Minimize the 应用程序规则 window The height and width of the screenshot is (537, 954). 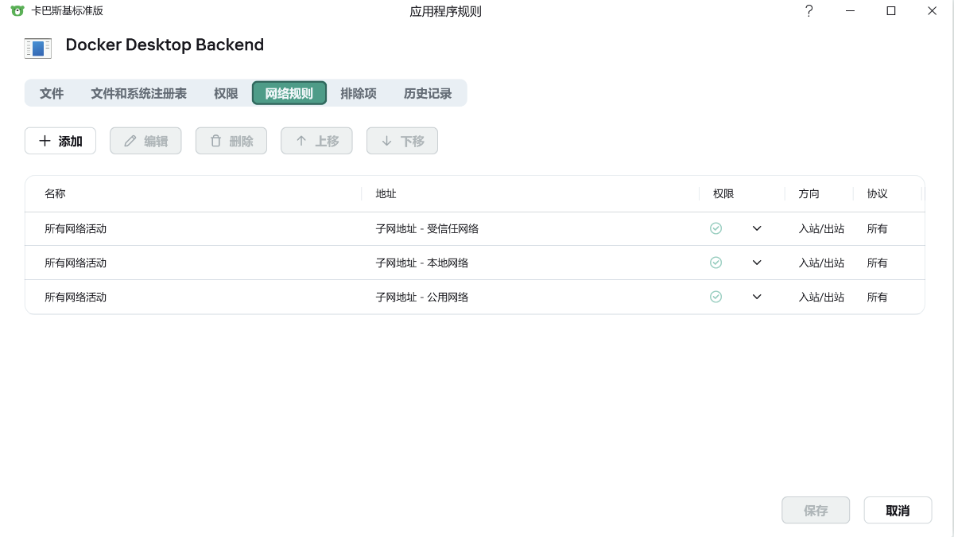click(x=851, y=11)
